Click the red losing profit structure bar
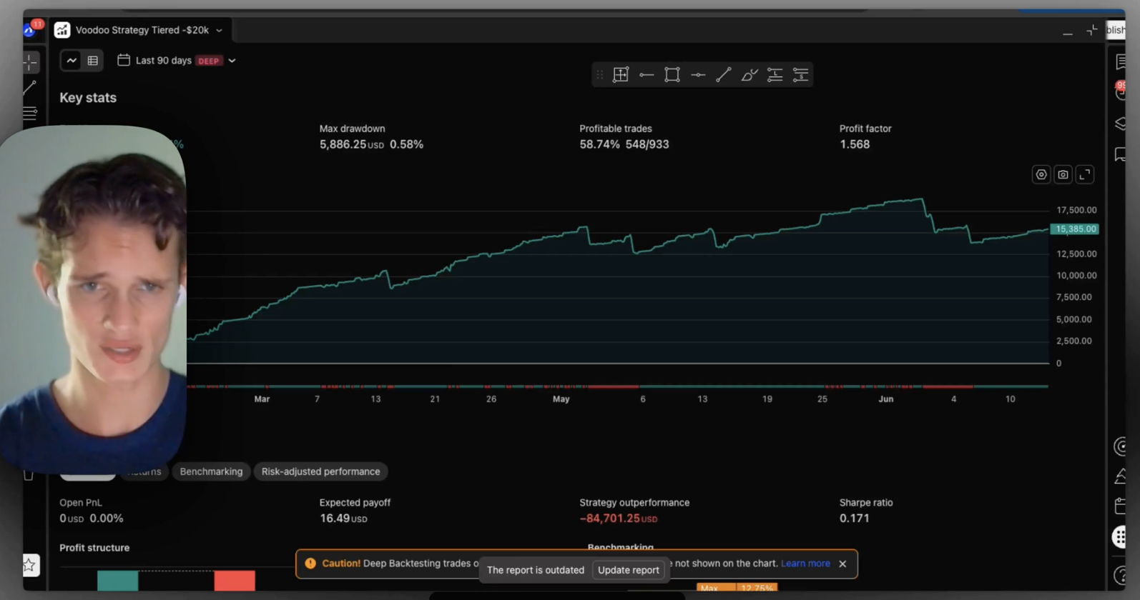The image size is (1140, 600). [x=235, y=580]
